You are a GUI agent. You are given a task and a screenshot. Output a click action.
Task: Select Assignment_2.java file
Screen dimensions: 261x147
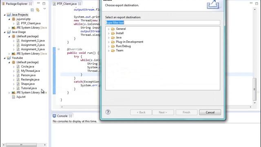33,45
